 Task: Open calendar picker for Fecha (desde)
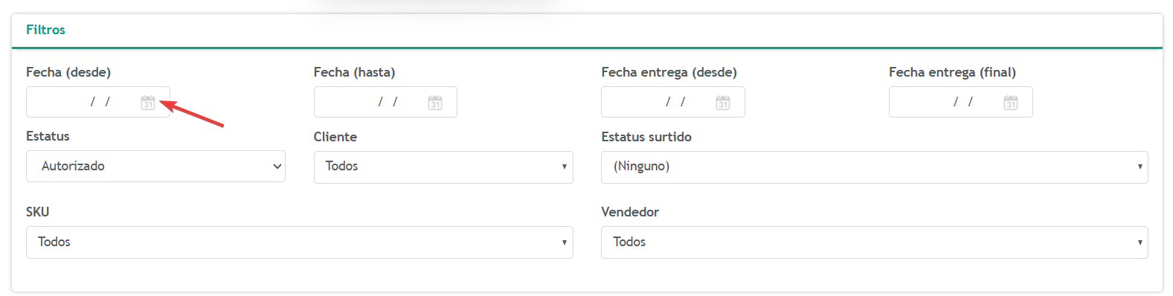148,103
